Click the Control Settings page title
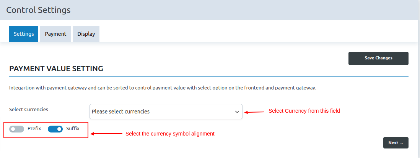 [38, 10]
